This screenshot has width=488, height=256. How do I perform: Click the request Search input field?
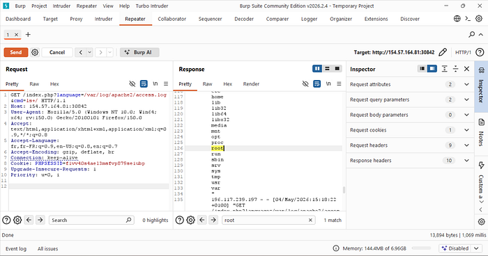(x=91, y=220)
